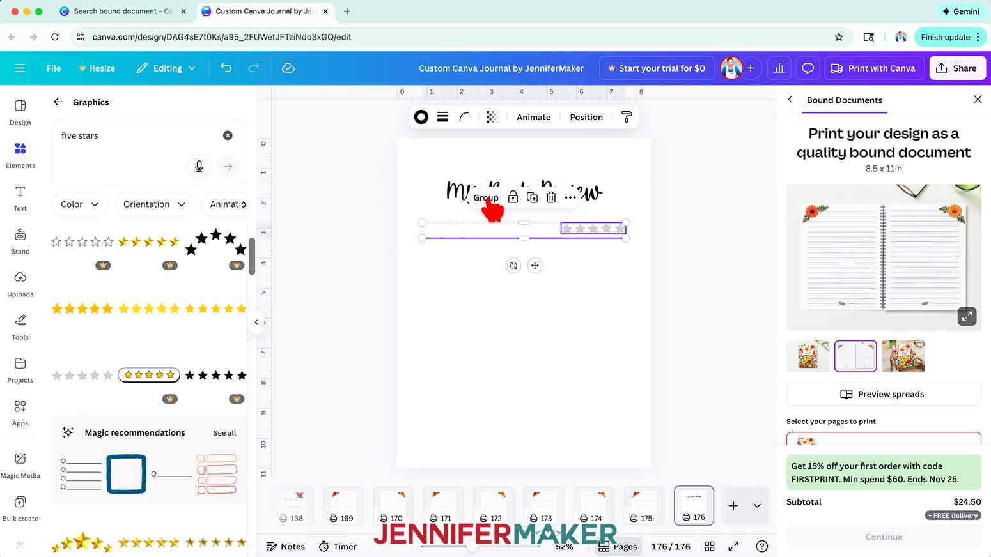Open the Text sidebar panel
The width and height of the screenshot is (991, 557).
tap(20, 198)
